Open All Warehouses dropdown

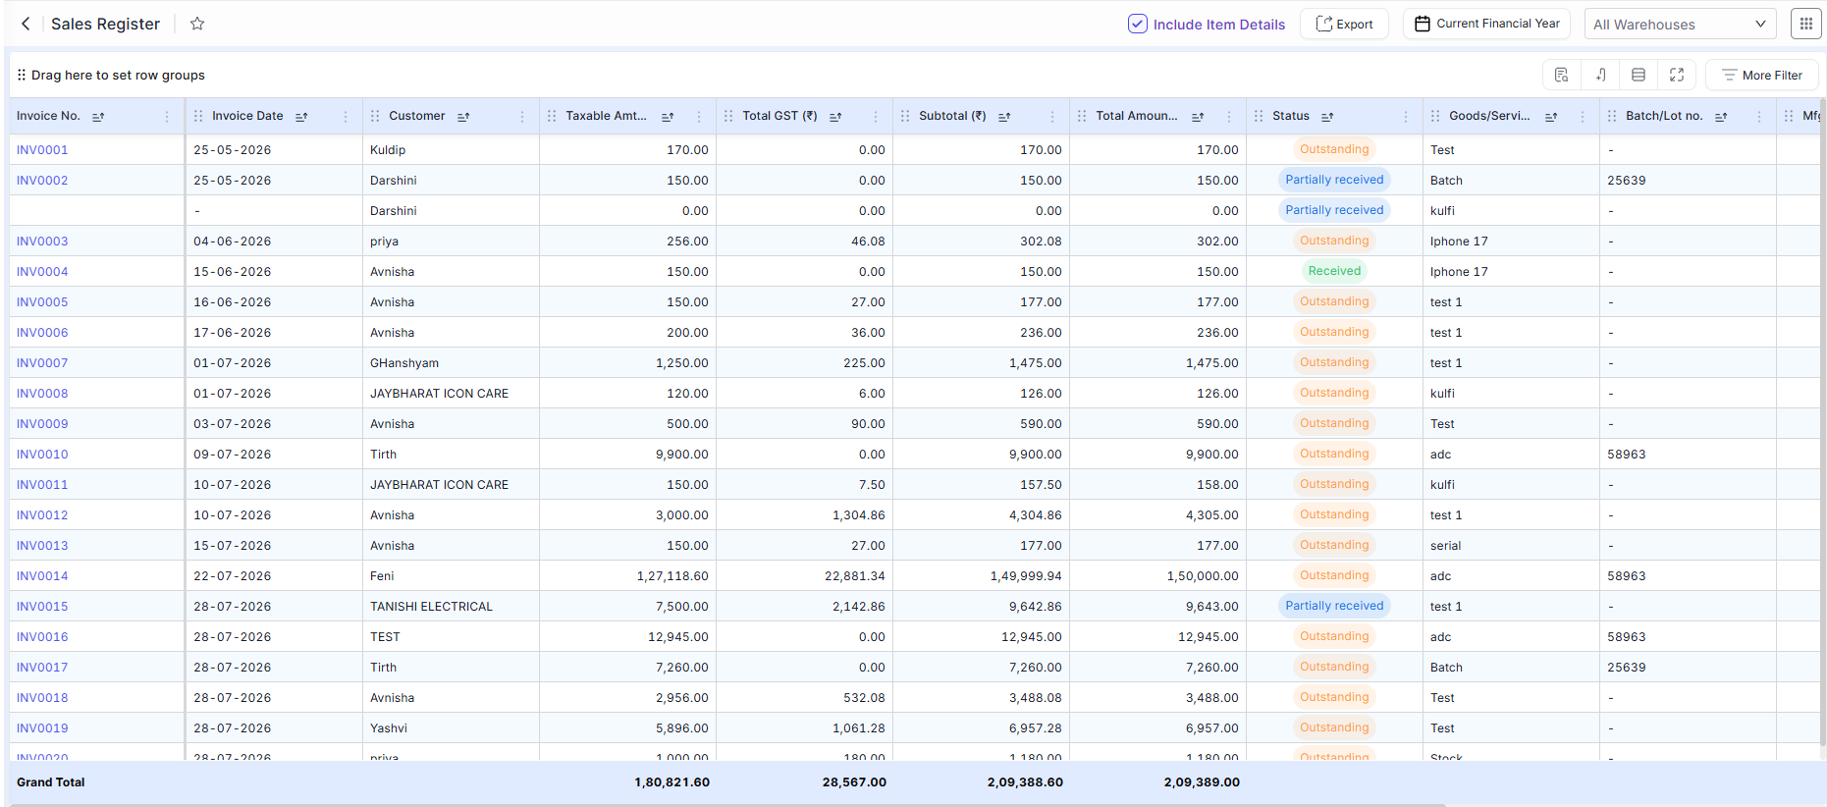(1680, 24)
